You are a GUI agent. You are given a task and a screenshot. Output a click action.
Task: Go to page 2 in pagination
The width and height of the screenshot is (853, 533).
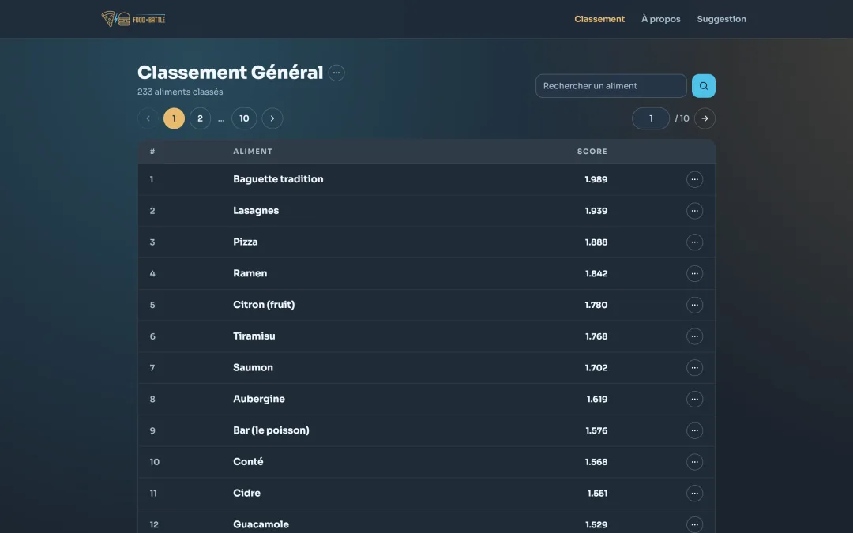pyautogui.click(x=200, y=118)
